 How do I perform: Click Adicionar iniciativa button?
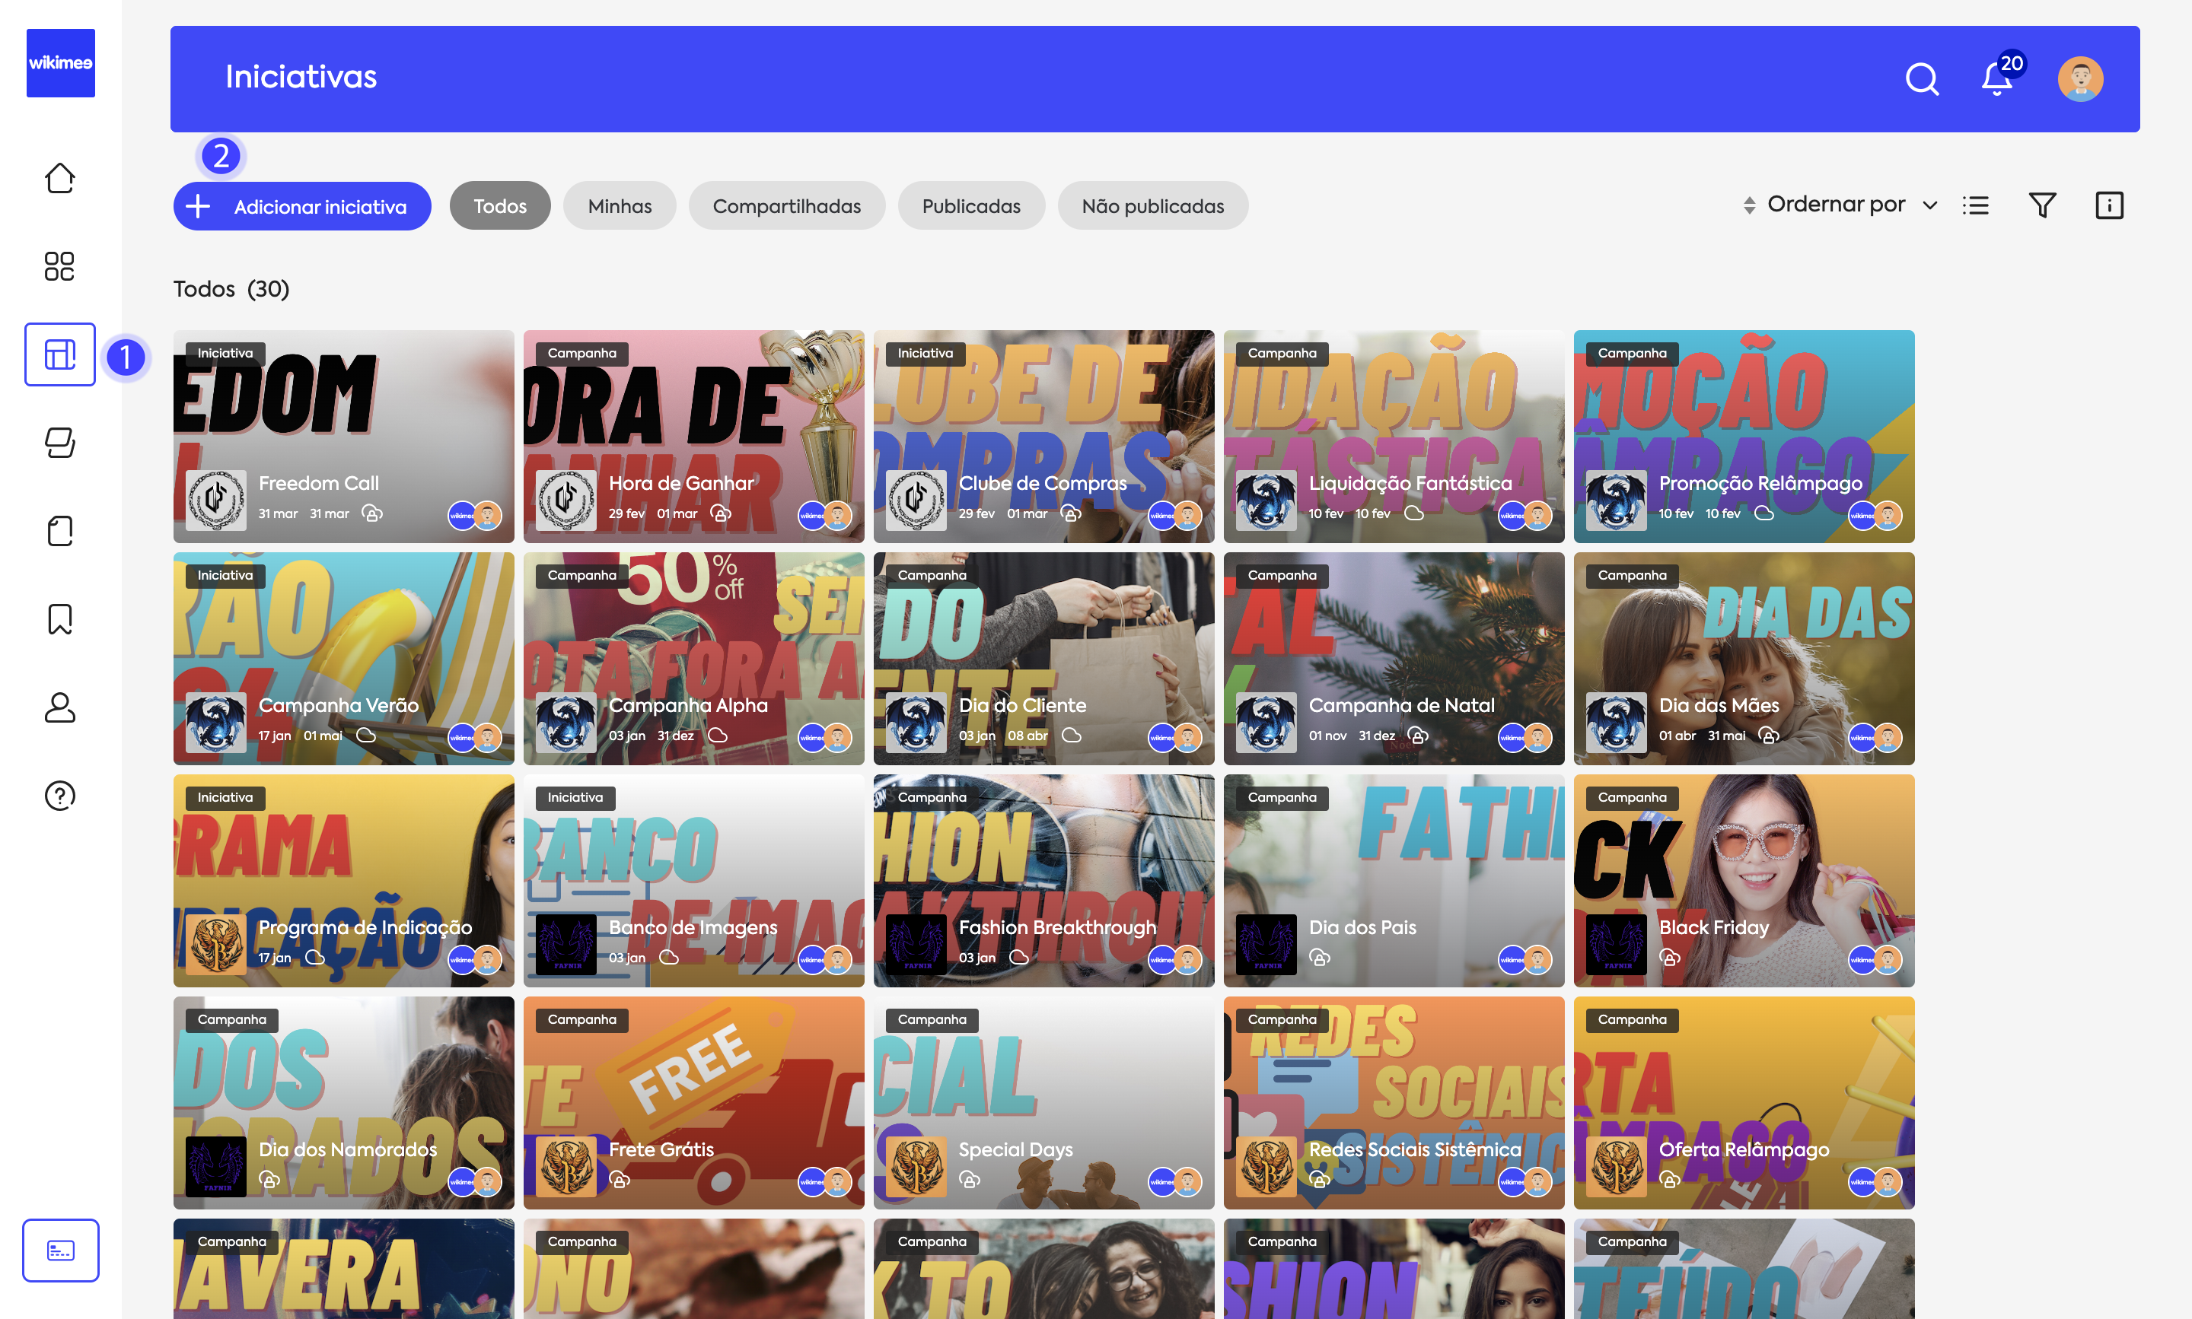(x=301, y=206)
